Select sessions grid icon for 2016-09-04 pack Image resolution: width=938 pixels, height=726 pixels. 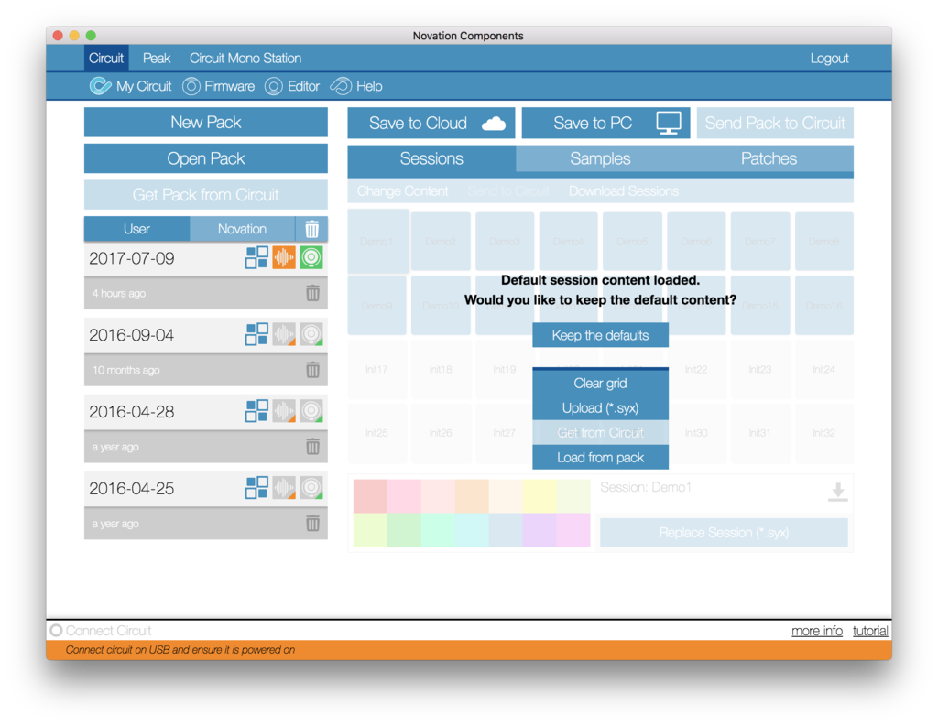click(256, 334)
